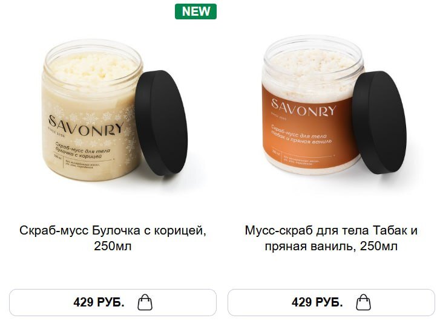The width and height of the screenshot is (440, 324).
Task: Click the SAVONRY logo on the orange label
Action: click(304, 108)
